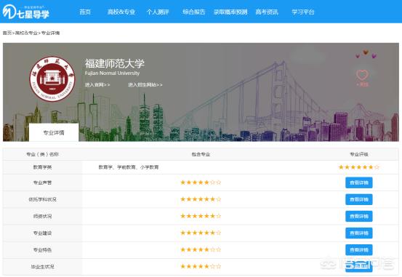Click the 专业评级 column header

(359, 154)
